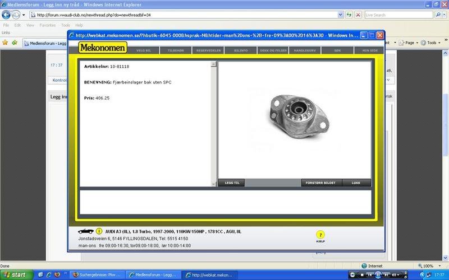The image size is (449, 280).
Task: Launch Firefox from the quick launch bar
Action: coord(56,275)
